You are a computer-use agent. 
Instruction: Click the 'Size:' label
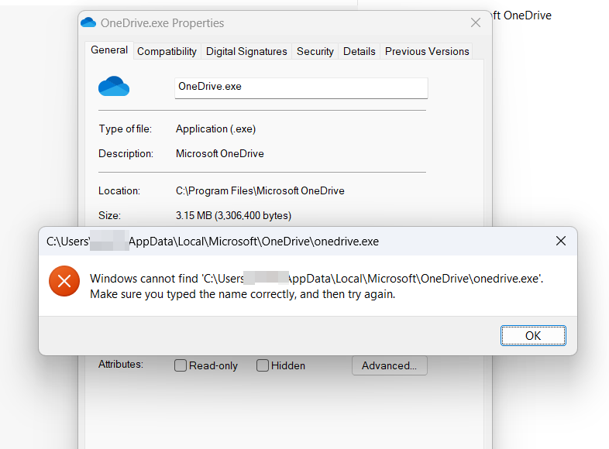click(x=109, y=215)
